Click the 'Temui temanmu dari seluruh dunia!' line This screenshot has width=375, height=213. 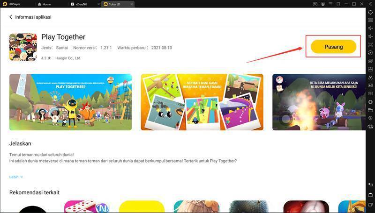click(42, 155)
